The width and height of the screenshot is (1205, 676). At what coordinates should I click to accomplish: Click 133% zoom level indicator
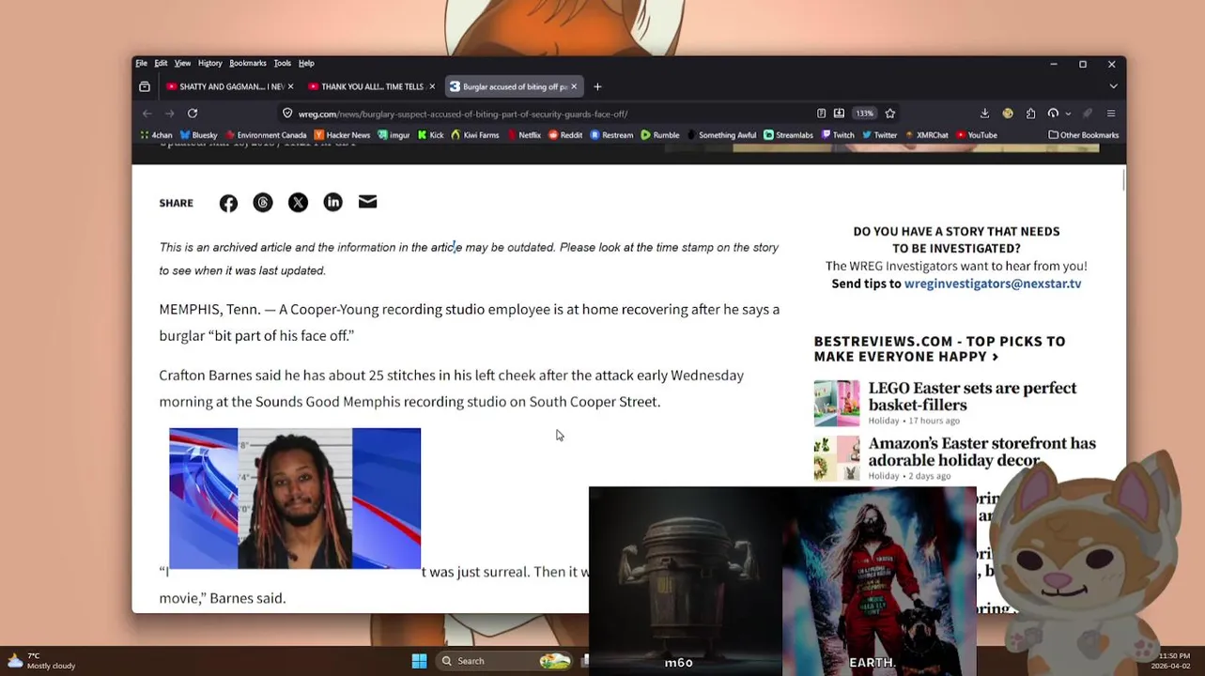pyautogui.click(x=864, y=114)
